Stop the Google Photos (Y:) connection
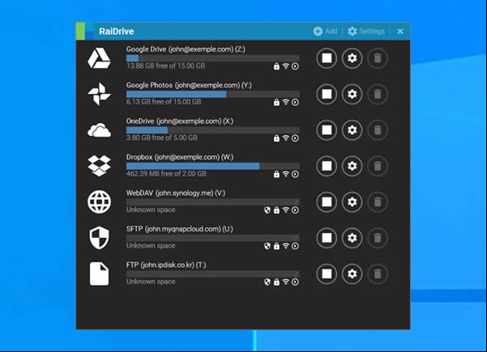The height and width of the screenshot is (352, 487). point(327,94)
